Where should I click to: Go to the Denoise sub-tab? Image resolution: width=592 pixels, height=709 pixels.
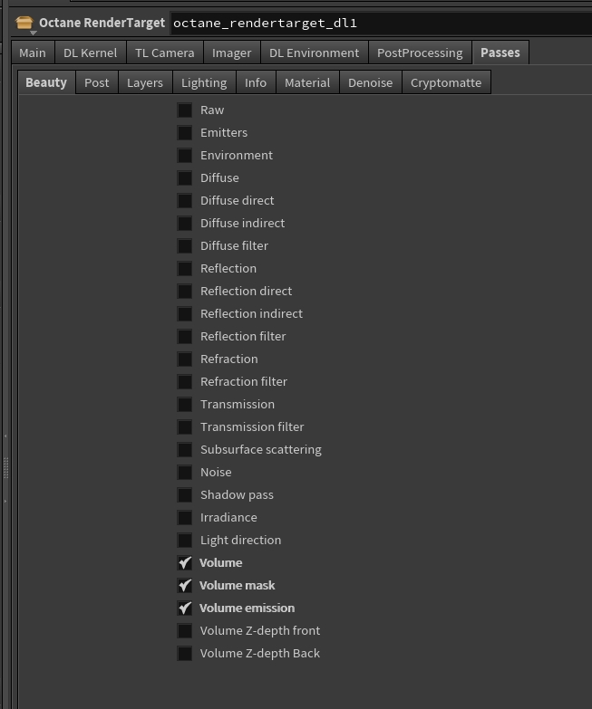(370, 82)
